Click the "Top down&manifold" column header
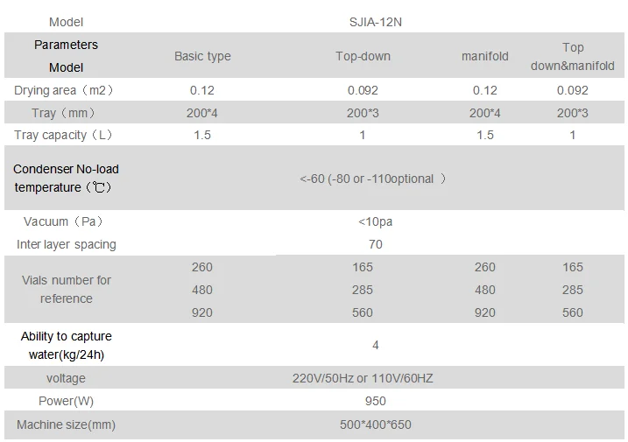Viewport: 628px width, 442px height. (x=573, y=56)
